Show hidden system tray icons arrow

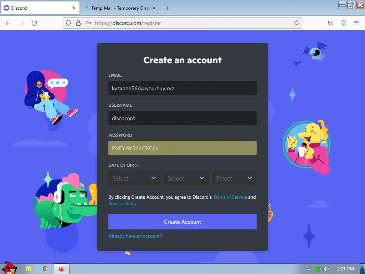click(x=309, y=269)
